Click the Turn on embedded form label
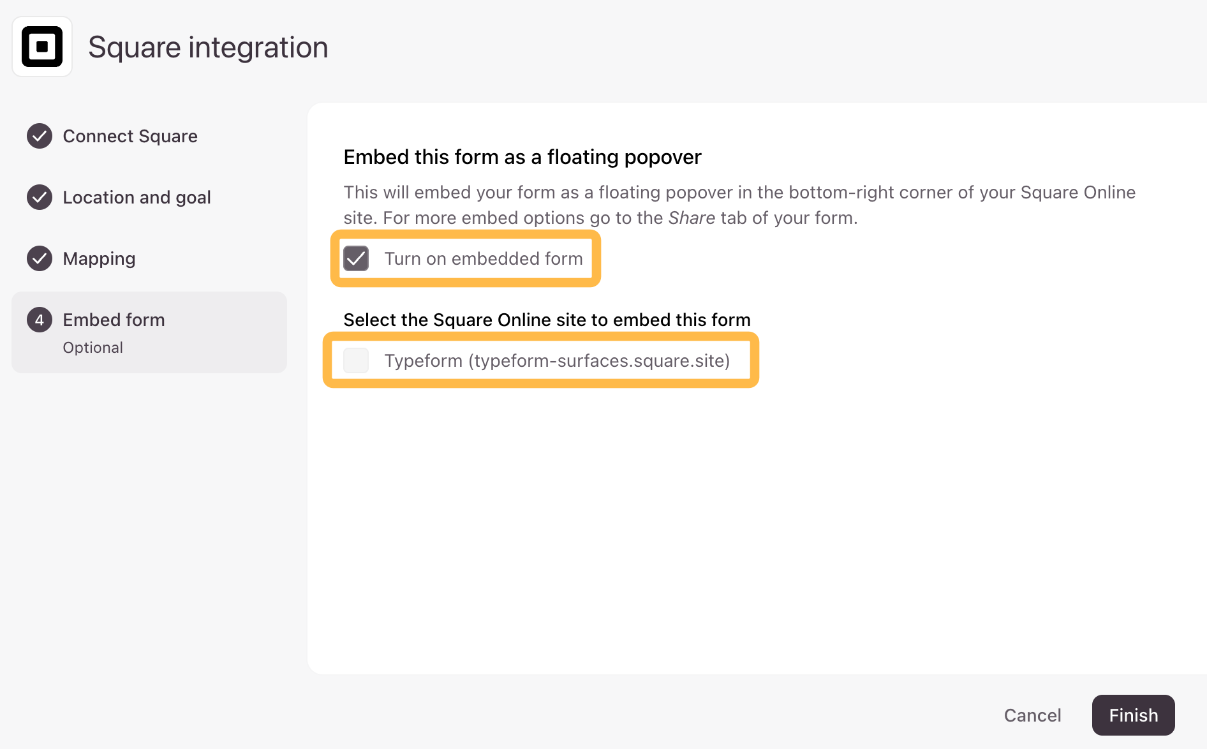The image size is (1207, 749). click(484, 258)
